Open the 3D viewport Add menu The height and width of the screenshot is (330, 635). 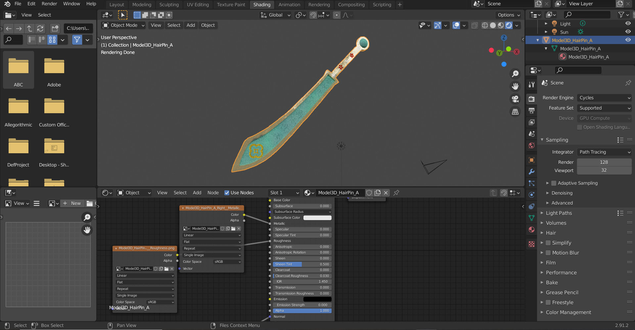click(x=191, y=25)
